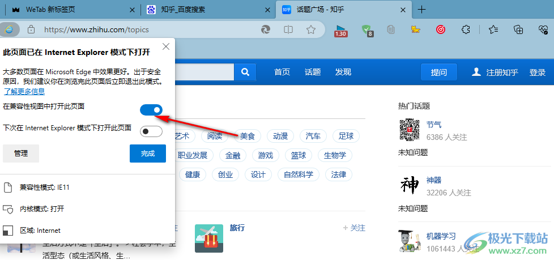Open the 神器 hot topic link
Image resolution: width=554 pixels, height=260 pixels.
(434, 181)
